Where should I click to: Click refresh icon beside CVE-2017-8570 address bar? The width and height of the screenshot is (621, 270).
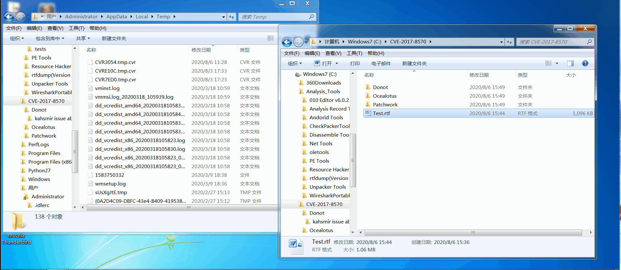pos(509,42)
